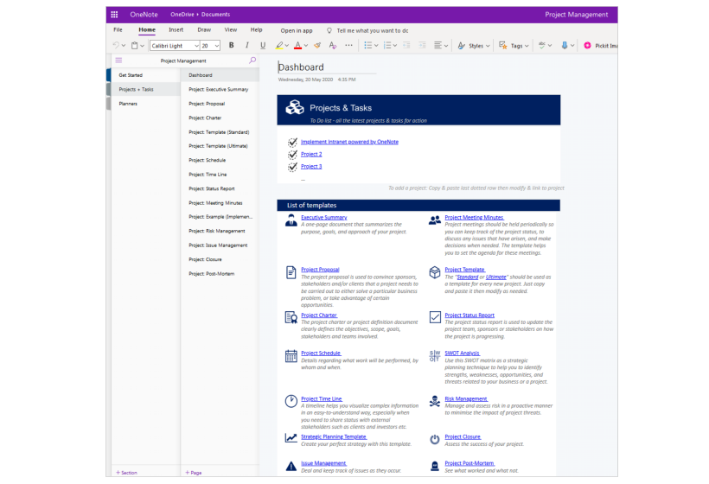The width and height of the screenshot is (709, 484).
Task: Open the SWOT Analysis link
Action: [x=462, y=353]
